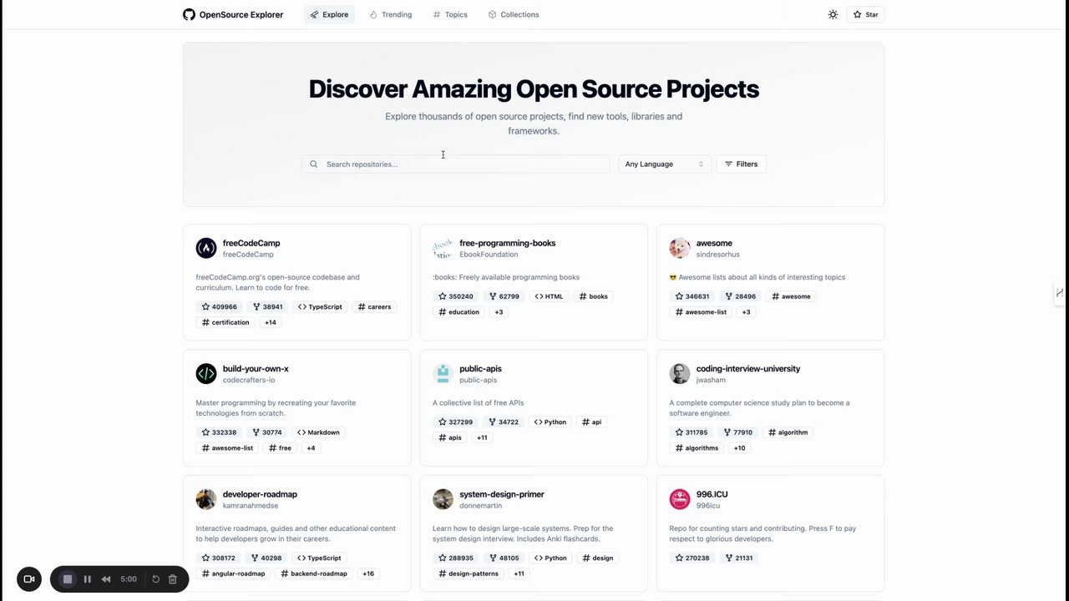Expand +3 tags on free-programming-books card
This screenshot has height=601, width=1069.
coord(499,312)
